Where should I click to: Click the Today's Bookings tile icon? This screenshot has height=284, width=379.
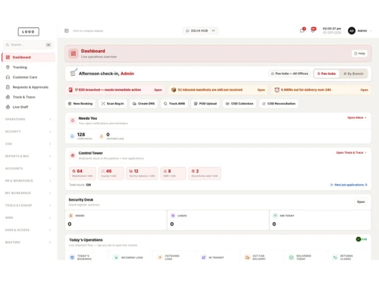(72, 257)
